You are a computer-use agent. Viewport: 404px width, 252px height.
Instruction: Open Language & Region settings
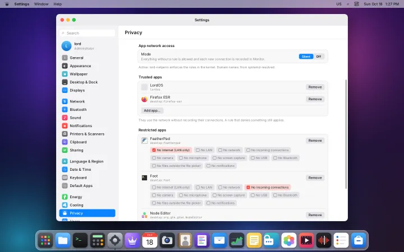(87, 161)
